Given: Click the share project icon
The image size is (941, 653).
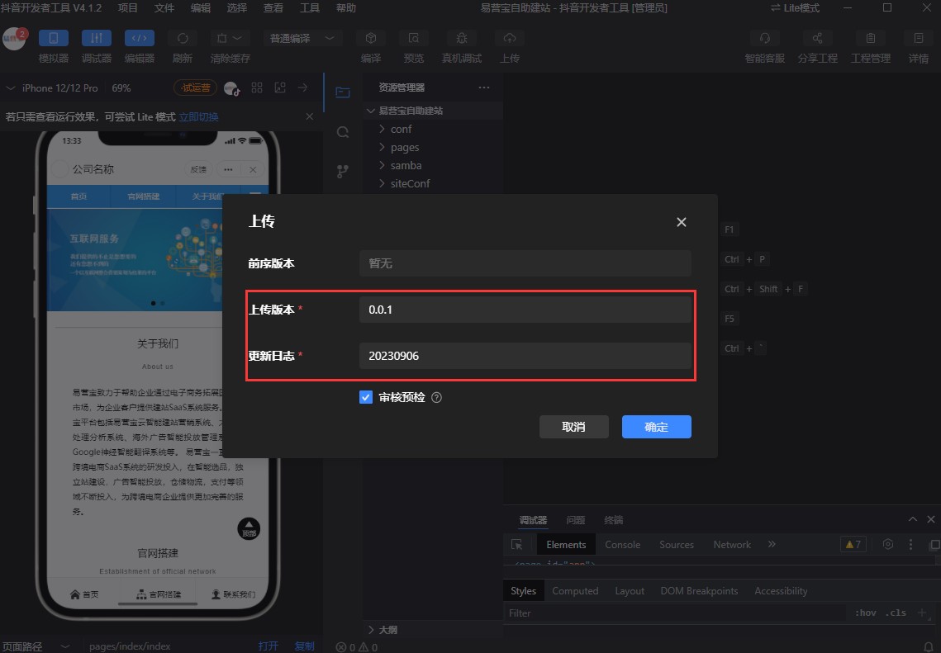Looking at the screenshot, I should [x=817, y=38].
